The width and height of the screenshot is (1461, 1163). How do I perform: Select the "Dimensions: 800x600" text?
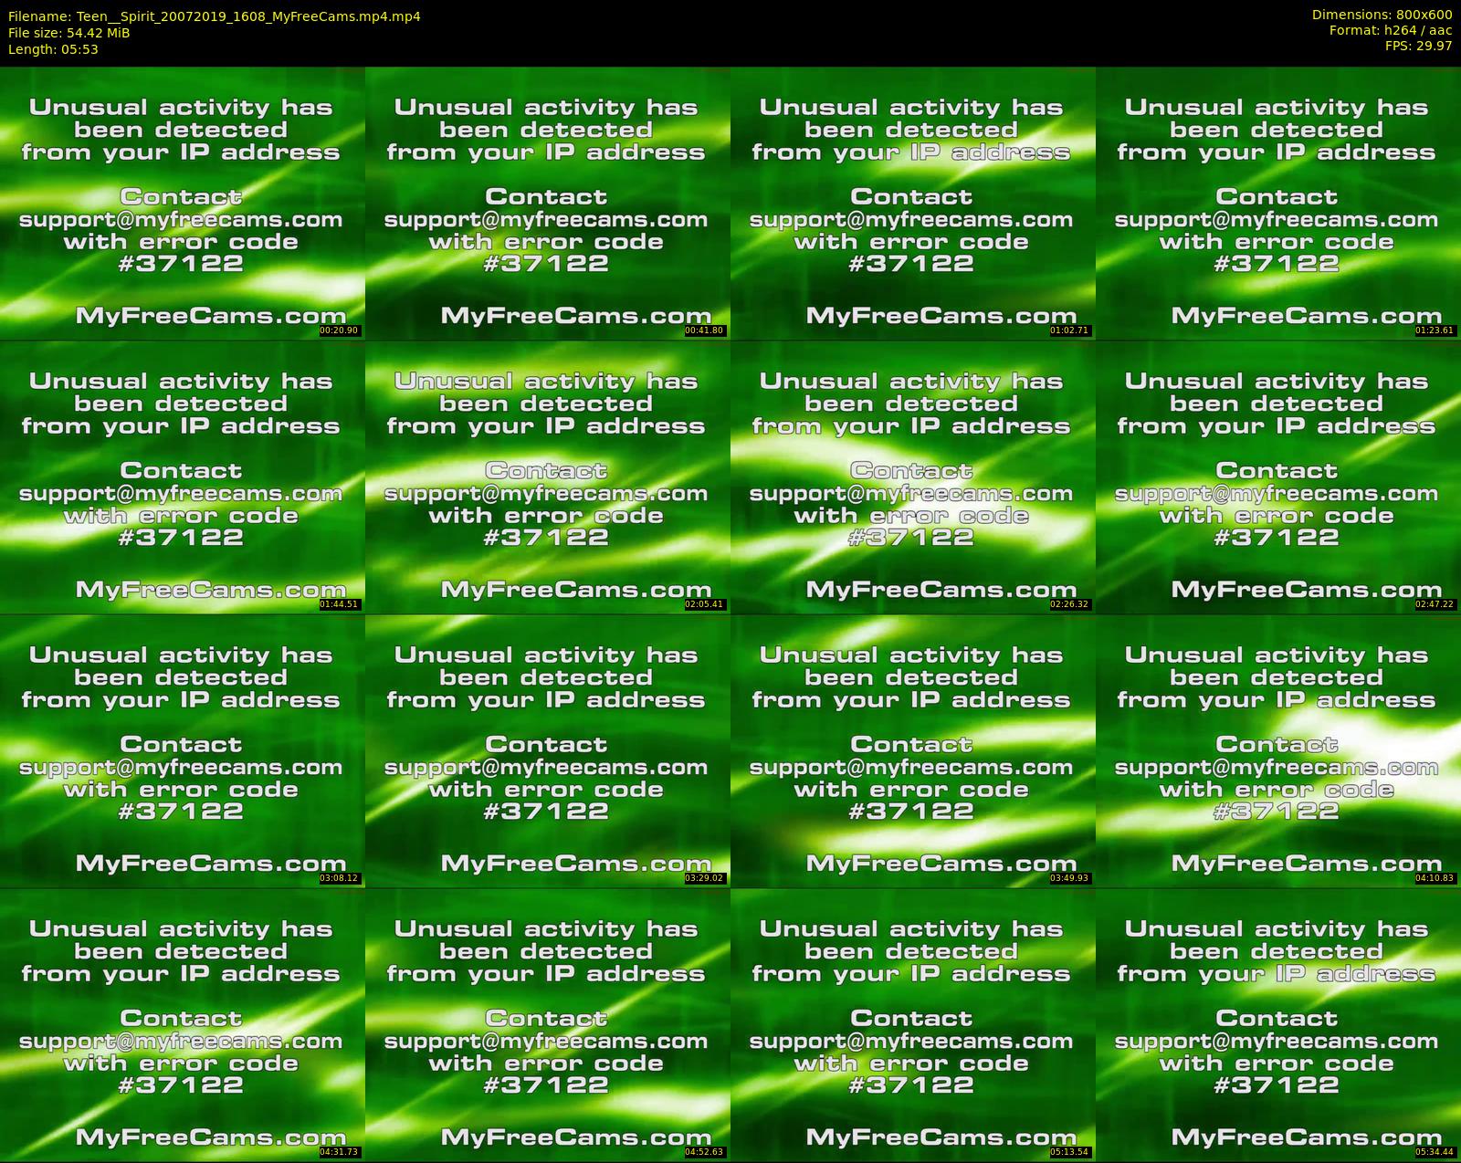[1382, 15]
